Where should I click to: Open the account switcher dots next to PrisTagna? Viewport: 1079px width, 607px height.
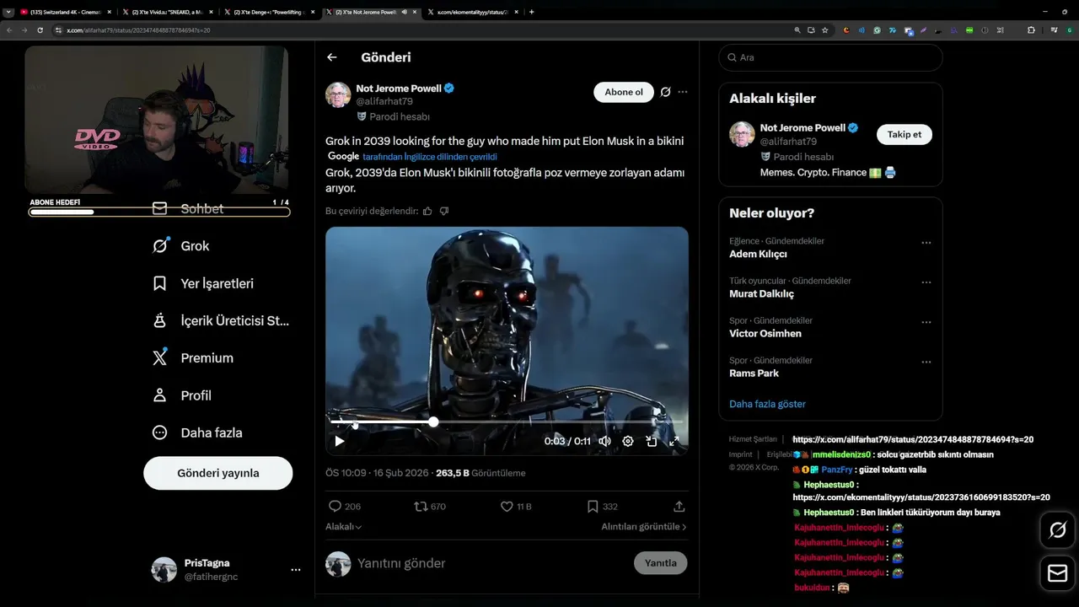tap(296, 570)
